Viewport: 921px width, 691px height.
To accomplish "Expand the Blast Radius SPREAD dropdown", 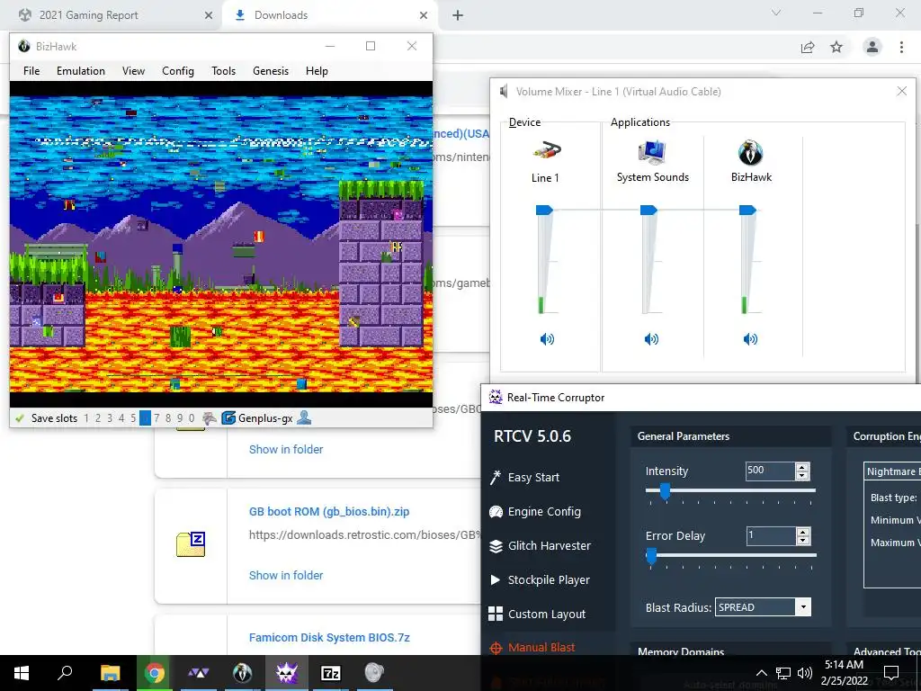I will click(x=803, y=607).
